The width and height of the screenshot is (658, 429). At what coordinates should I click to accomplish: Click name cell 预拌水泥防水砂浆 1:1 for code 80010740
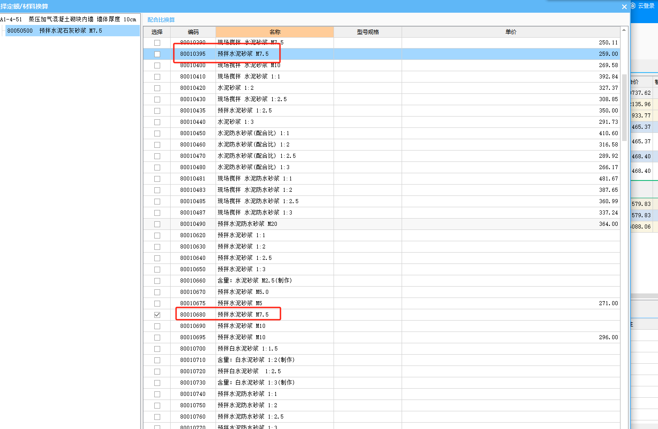tap(275, 394)
